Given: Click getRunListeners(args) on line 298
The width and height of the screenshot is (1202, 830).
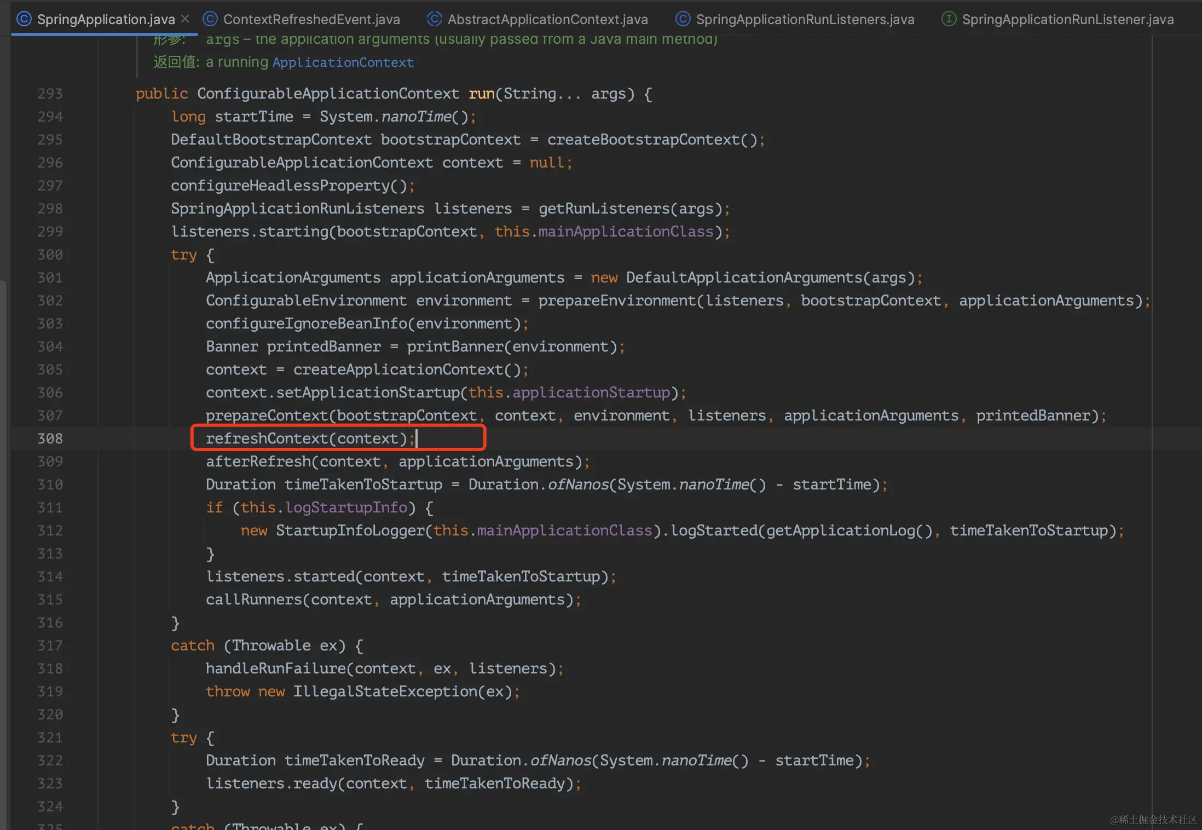Looking at the screenshot, I should (x=631, y=209).
